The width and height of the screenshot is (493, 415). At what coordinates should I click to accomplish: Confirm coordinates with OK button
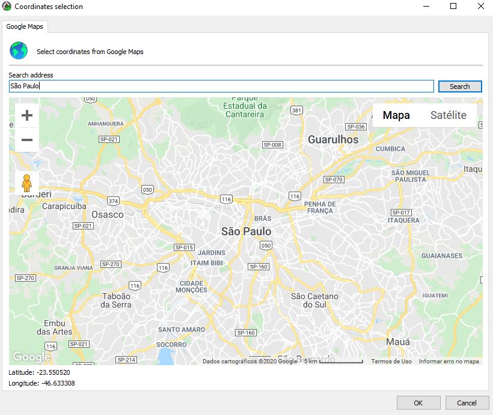click(418, 403)
